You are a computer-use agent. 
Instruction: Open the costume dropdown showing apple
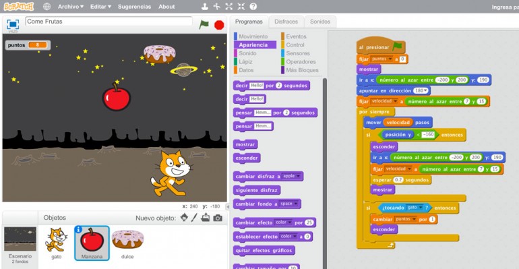[x=291, y=177]
